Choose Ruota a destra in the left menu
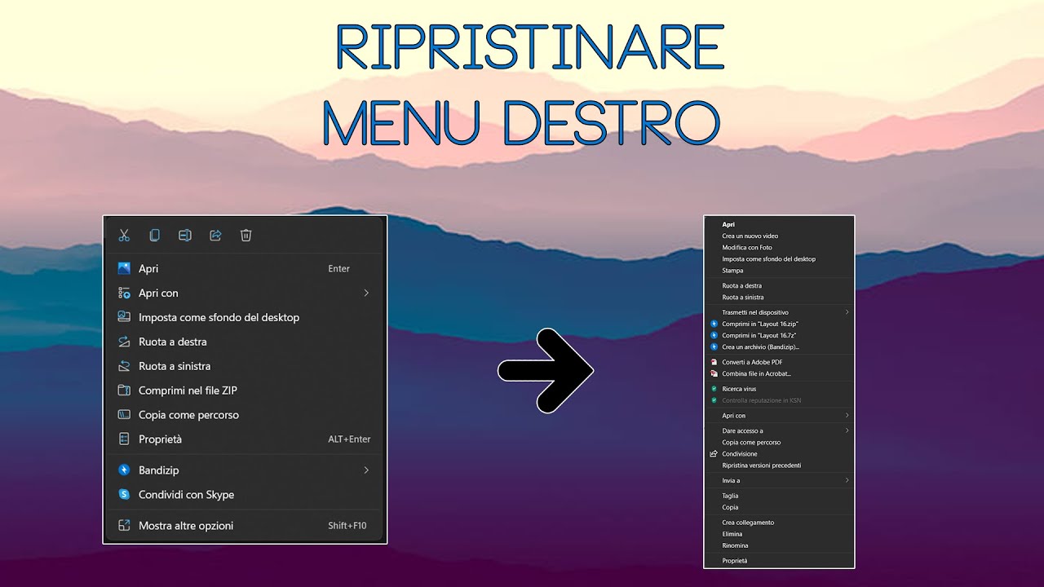This screenshot has height=587, width=1044. point(245,342)
